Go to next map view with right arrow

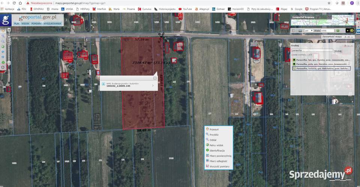click(3, 57)
